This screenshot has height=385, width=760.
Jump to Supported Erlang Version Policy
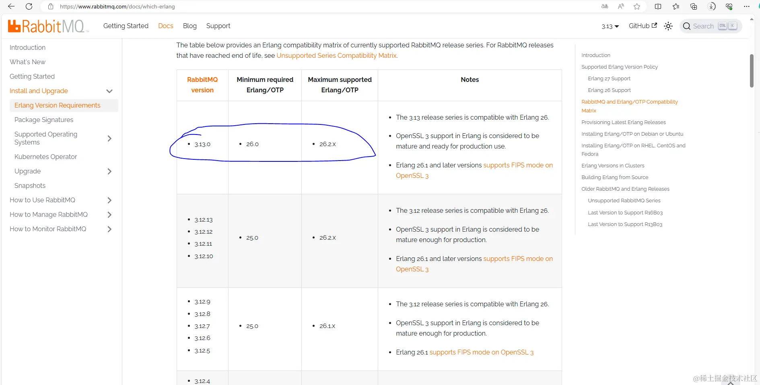[x=620, y=67]
